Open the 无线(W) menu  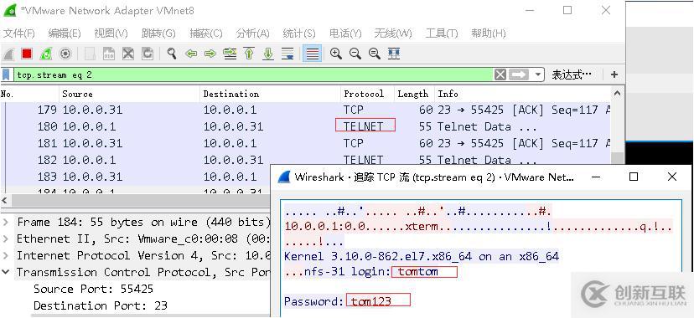tap(393, 33)
